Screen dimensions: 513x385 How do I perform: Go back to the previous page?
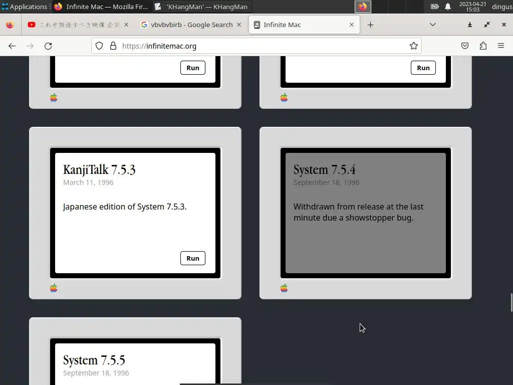click(x=12, y=46)
